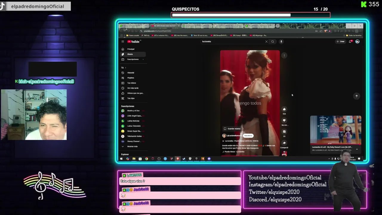Select Principal in the YouTube sidebar

coord(133,49)
